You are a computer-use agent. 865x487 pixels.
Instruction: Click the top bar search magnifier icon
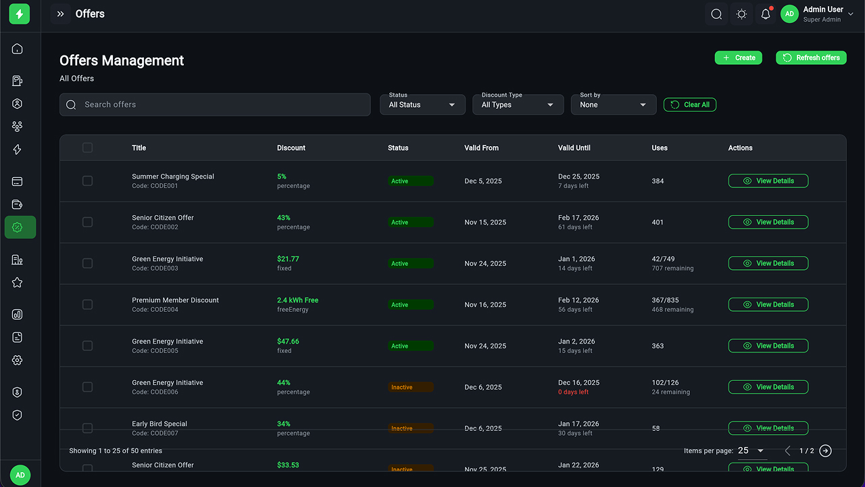tap(716, 14)
